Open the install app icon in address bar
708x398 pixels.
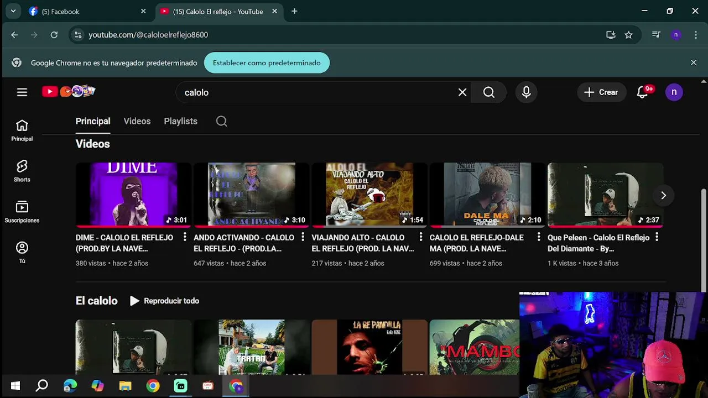coord(611,35)
